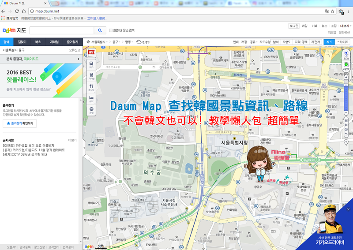Viewport: 353px width, 250px height.
Task: Open the 쇼핑 link
Action: point(334,26)
